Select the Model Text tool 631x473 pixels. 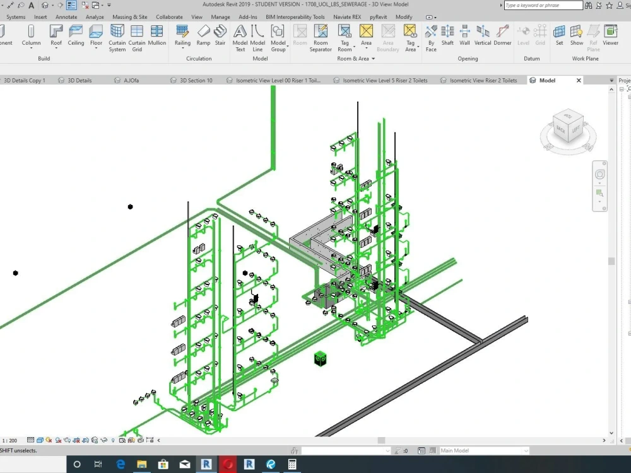(240, 35)
